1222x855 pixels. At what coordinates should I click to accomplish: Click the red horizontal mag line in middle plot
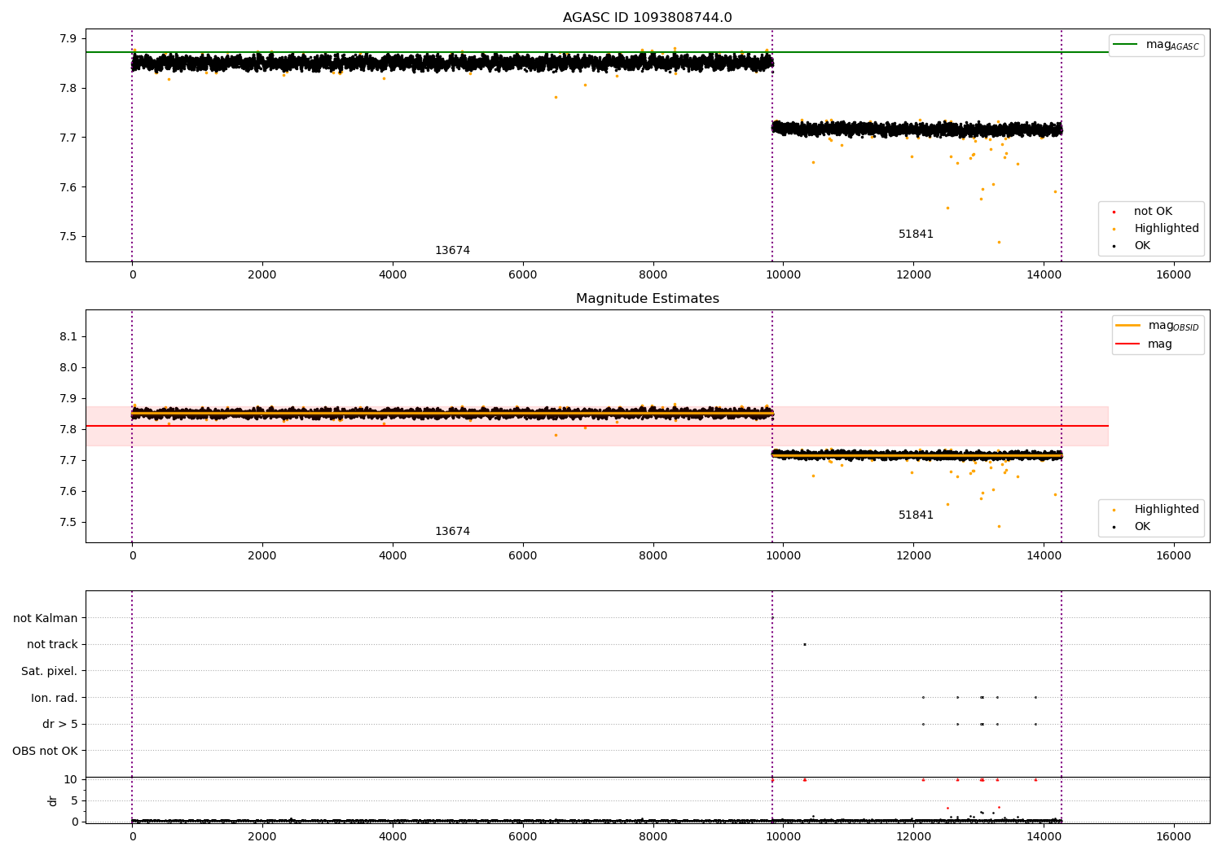tap(596, 426)
